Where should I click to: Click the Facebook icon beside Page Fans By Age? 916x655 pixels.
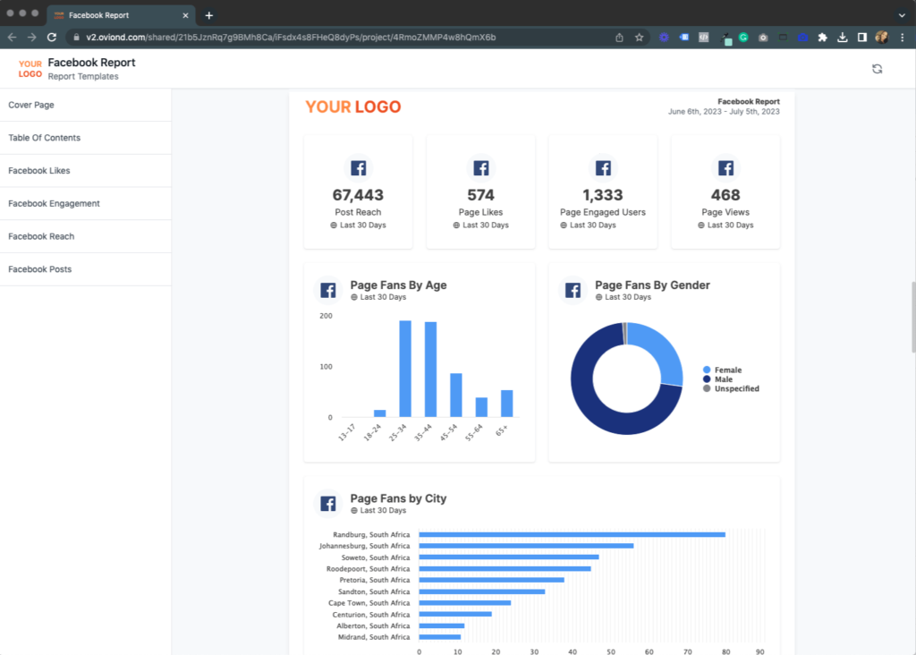click(328, 290)
